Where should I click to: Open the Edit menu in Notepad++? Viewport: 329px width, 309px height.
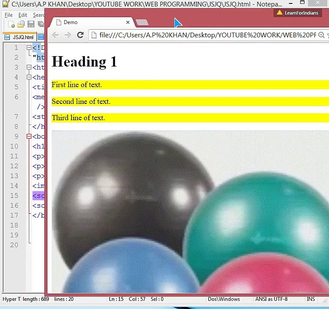coord(23,15)
